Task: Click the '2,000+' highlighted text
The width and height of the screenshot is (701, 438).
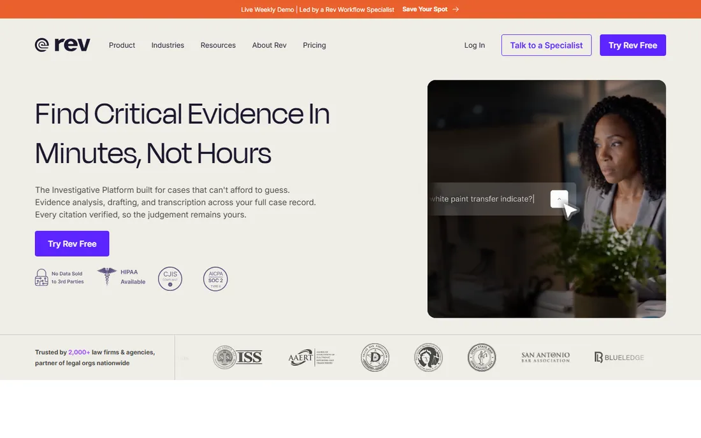Action: [79, 352]
